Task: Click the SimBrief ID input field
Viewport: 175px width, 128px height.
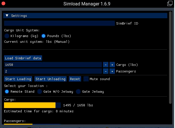Action: tap(59, 23)
